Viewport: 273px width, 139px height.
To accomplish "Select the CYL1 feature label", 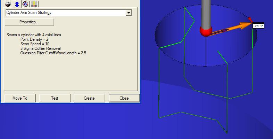I will [258, 26].
